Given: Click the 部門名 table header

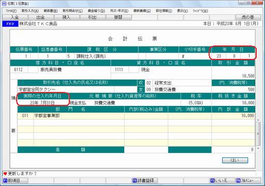Looking at the screenshot, I should tap(71, 109).
